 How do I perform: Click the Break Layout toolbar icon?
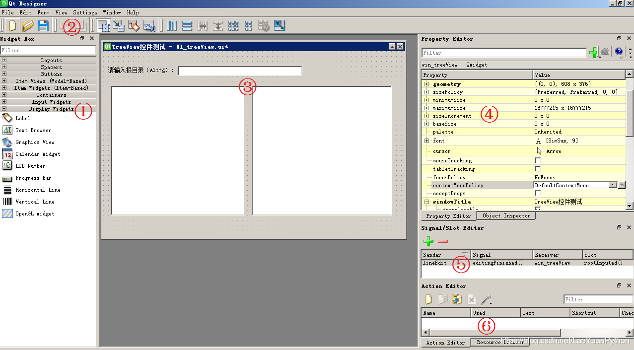coord(264,25)
